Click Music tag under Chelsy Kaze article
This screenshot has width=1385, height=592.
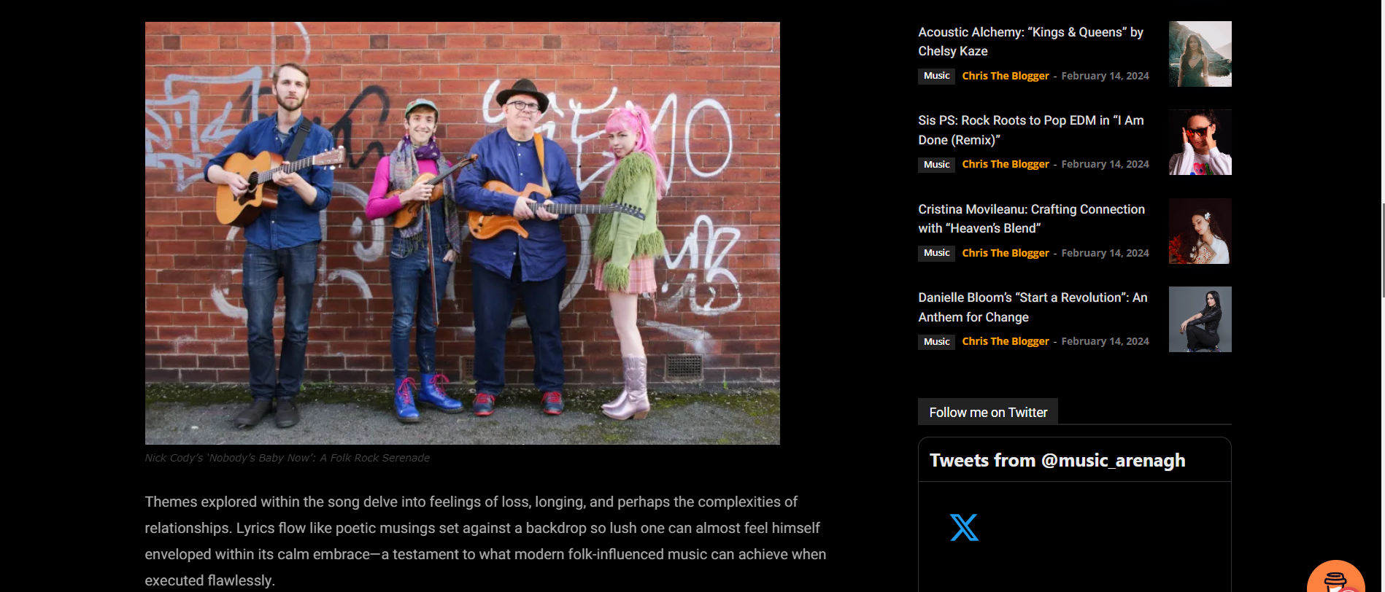point(936,76)
